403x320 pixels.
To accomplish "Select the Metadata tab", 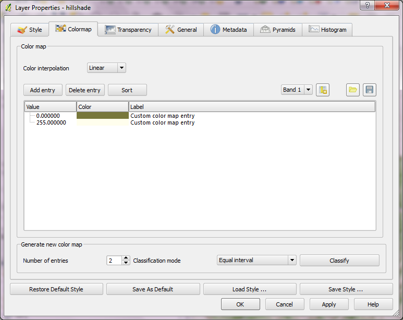I will coord(228,30).
